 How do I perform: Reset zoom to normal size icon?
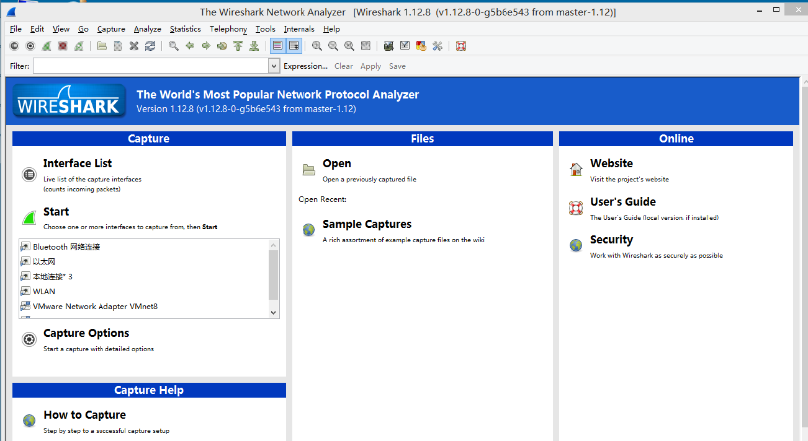tap(349, 46)
